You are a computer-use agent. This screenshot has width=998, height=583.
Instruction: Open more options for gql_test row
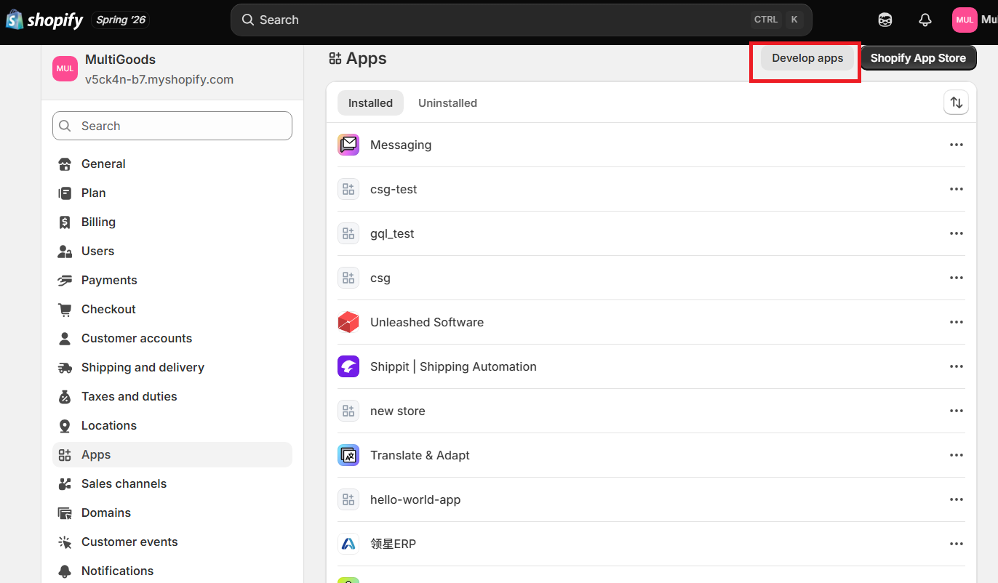(x=956, y=233)
